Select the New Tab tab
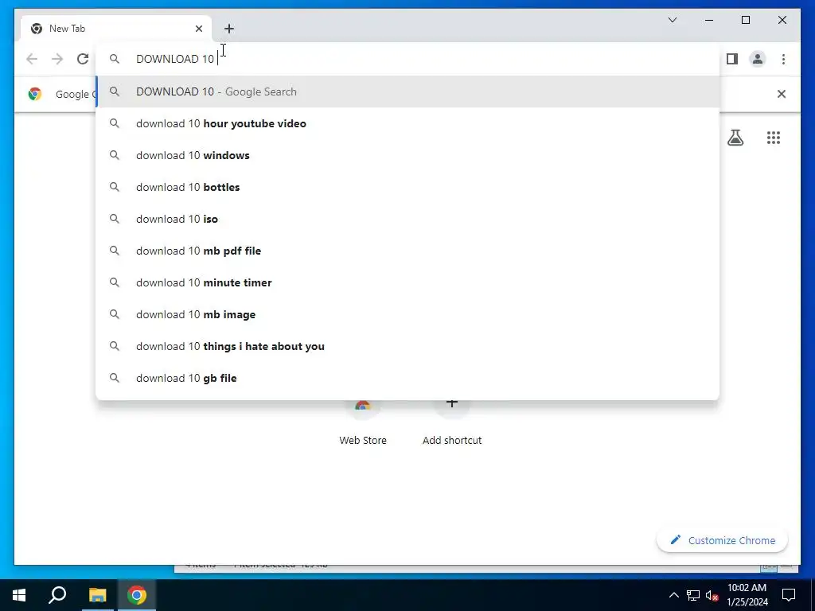 [x=116, y=29]
